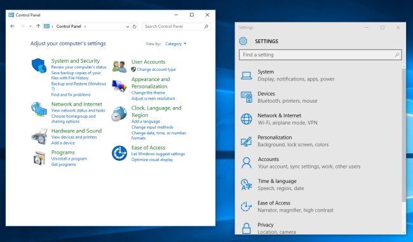Open Adjust screen resolution link

153,99
